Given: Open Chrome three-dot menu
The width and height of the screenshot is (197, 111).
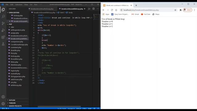Looking at the screenshot, I should [x=194, y=10].
